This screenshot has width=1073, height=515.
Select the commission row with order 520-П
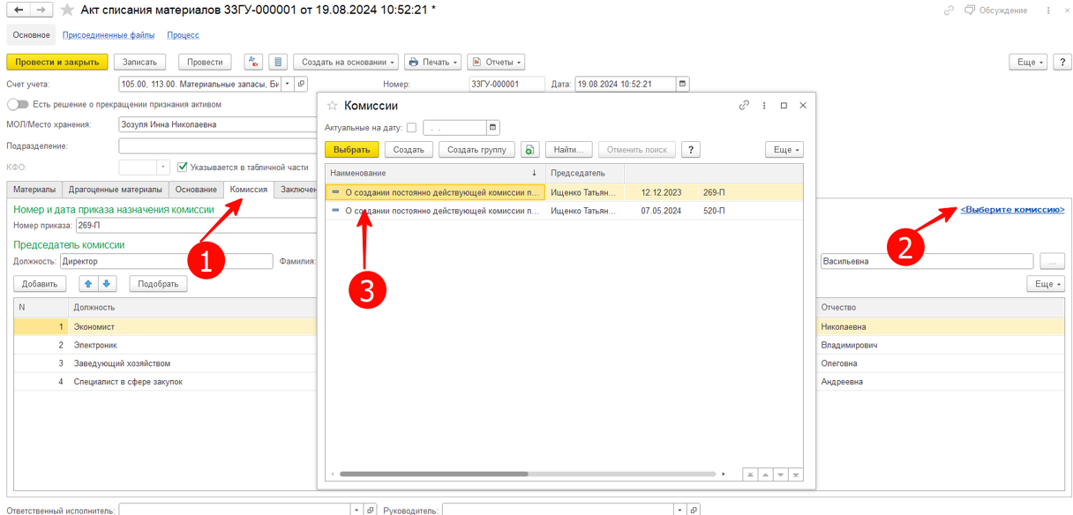click(441, 211)
